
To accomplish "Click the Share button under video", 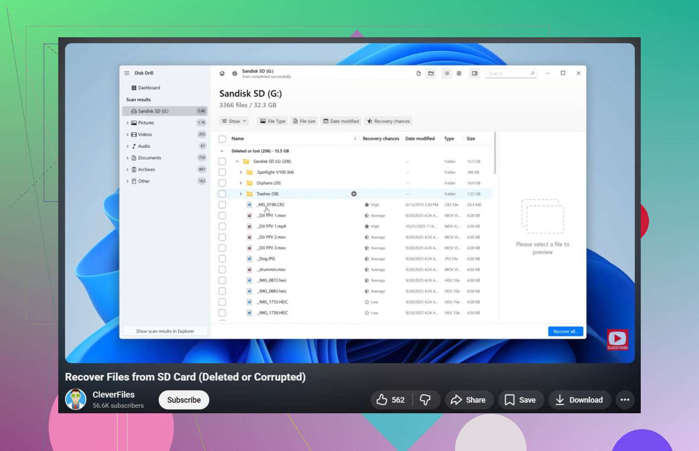I will coord(469,400).
